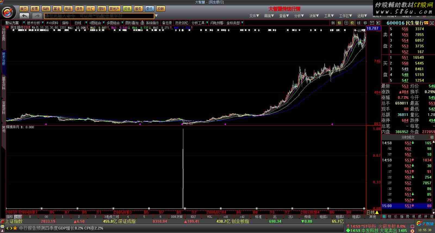Expand the command input dropdown arrow
This screenshot has width=435, height=233.
[156, 16]
